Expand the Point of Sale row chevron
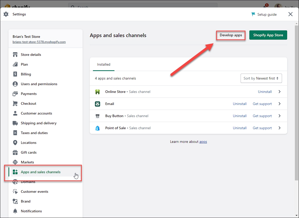Viewport: 299px width, 218px height. coord(279,128)
